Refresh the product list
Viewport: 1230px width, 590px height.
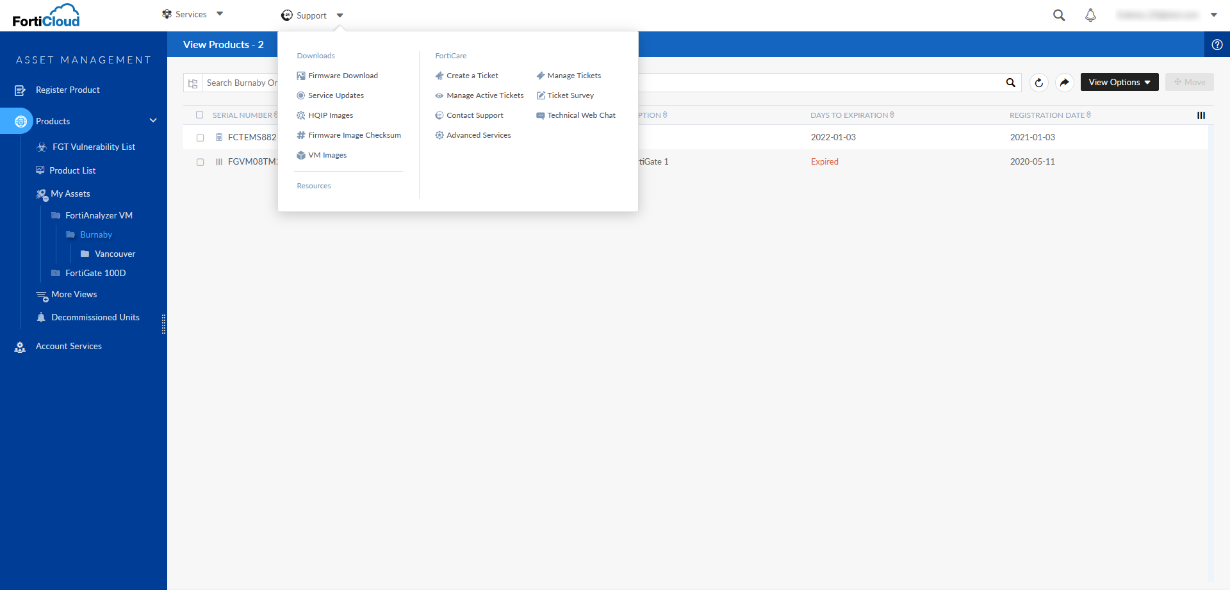point(1039,83)
